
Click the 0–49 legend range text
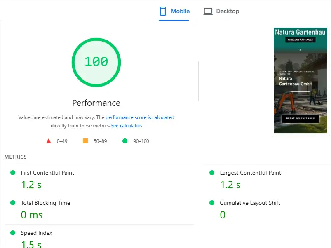coord(62,141)
